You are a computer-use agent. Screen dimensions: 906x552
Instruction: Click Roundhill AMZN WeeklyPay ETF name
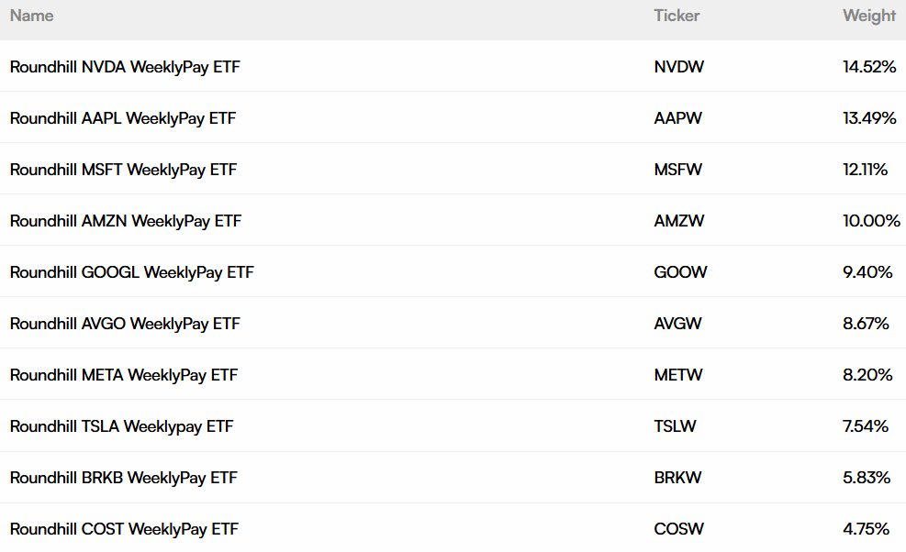[126, 221]
